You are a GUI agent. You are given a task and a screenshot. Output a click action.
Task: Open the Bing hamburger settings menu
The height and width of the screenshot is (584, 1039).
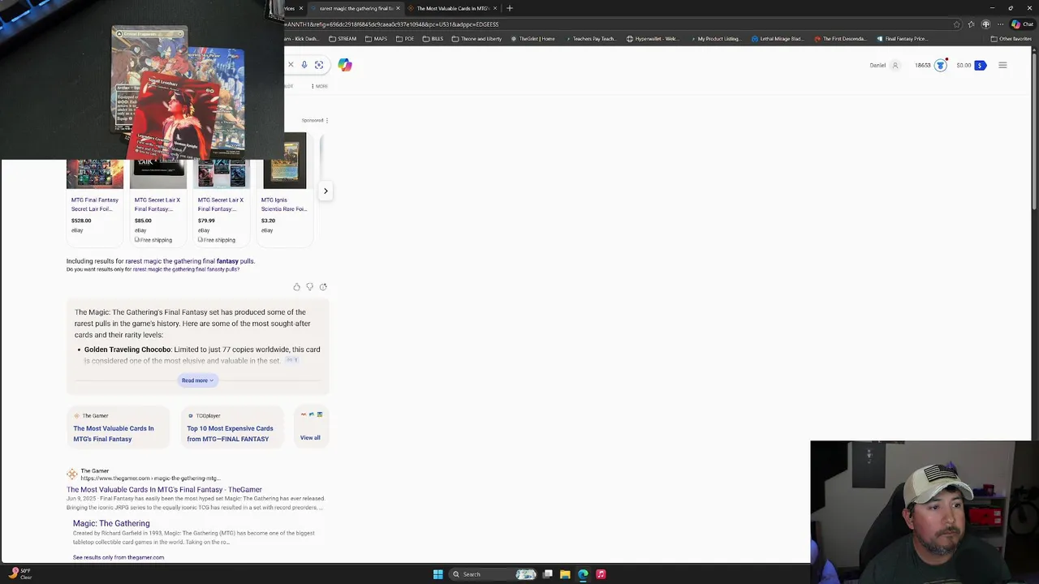tap(1002, 66)
